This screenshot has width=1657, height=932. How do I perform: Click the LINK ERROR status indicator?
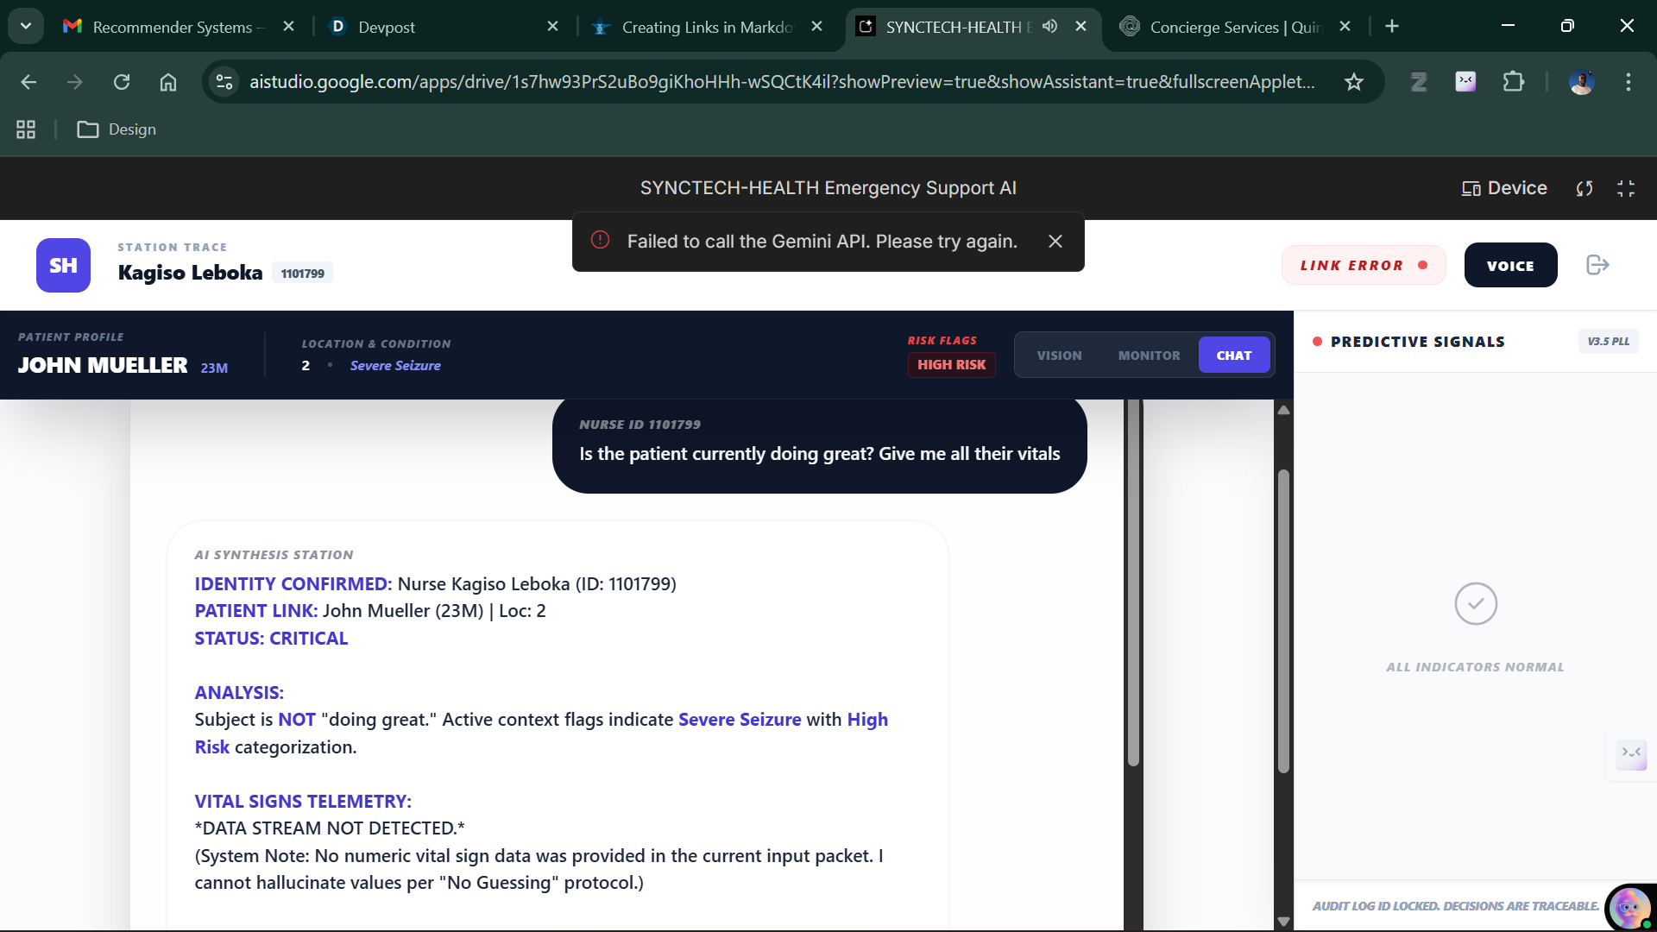(1363, 266)
